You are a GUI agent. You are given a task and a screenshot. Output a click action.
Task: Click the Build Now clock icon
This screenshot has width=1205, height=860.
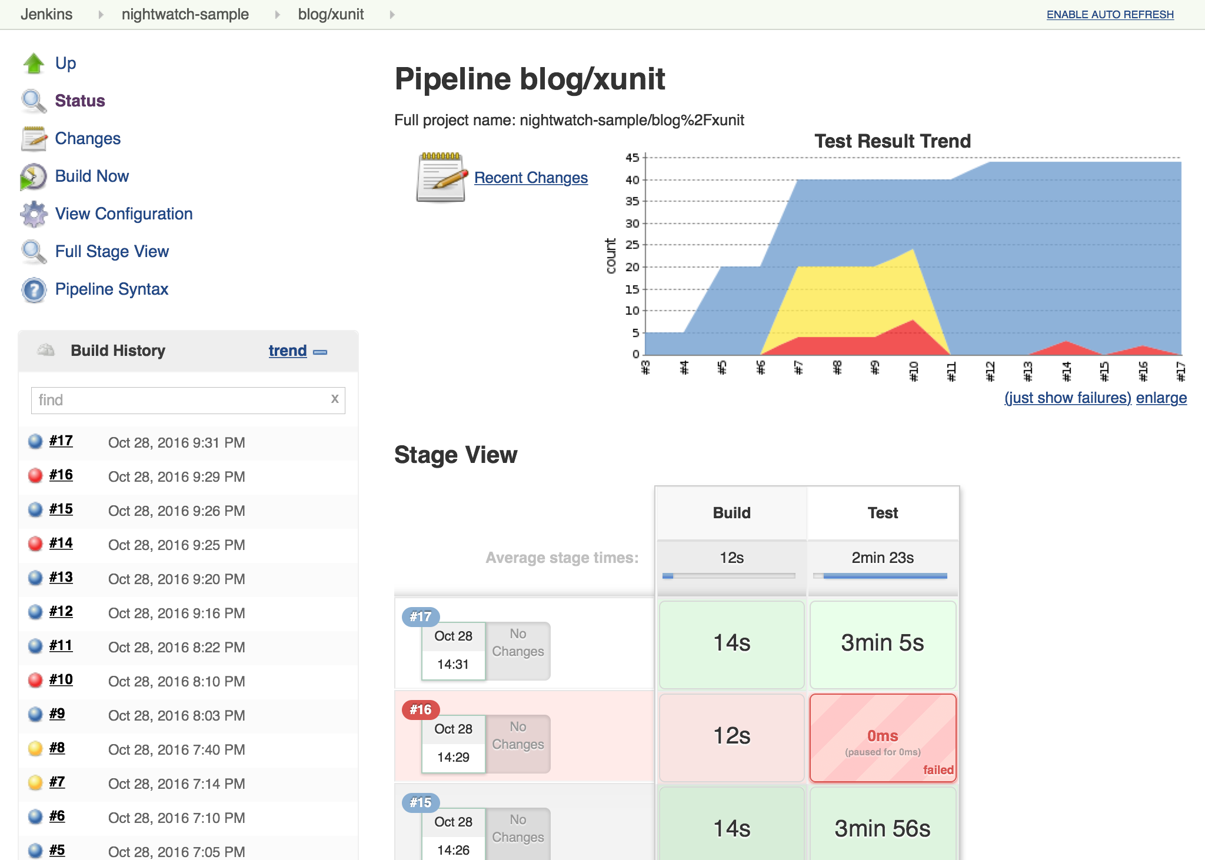[x=34, y=176]
